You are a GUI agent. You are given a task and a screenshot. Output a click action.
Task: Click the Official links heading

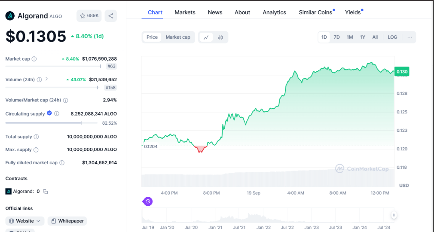(19, 208)
